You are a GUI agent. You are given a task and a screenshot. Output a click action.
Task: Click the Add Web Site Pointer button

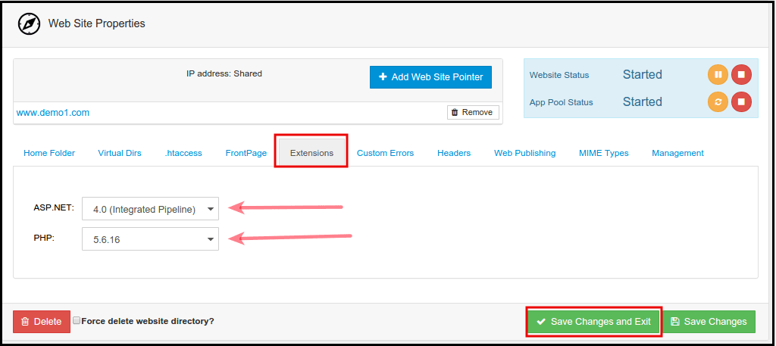pyautogui.click(x=431, y=77)
